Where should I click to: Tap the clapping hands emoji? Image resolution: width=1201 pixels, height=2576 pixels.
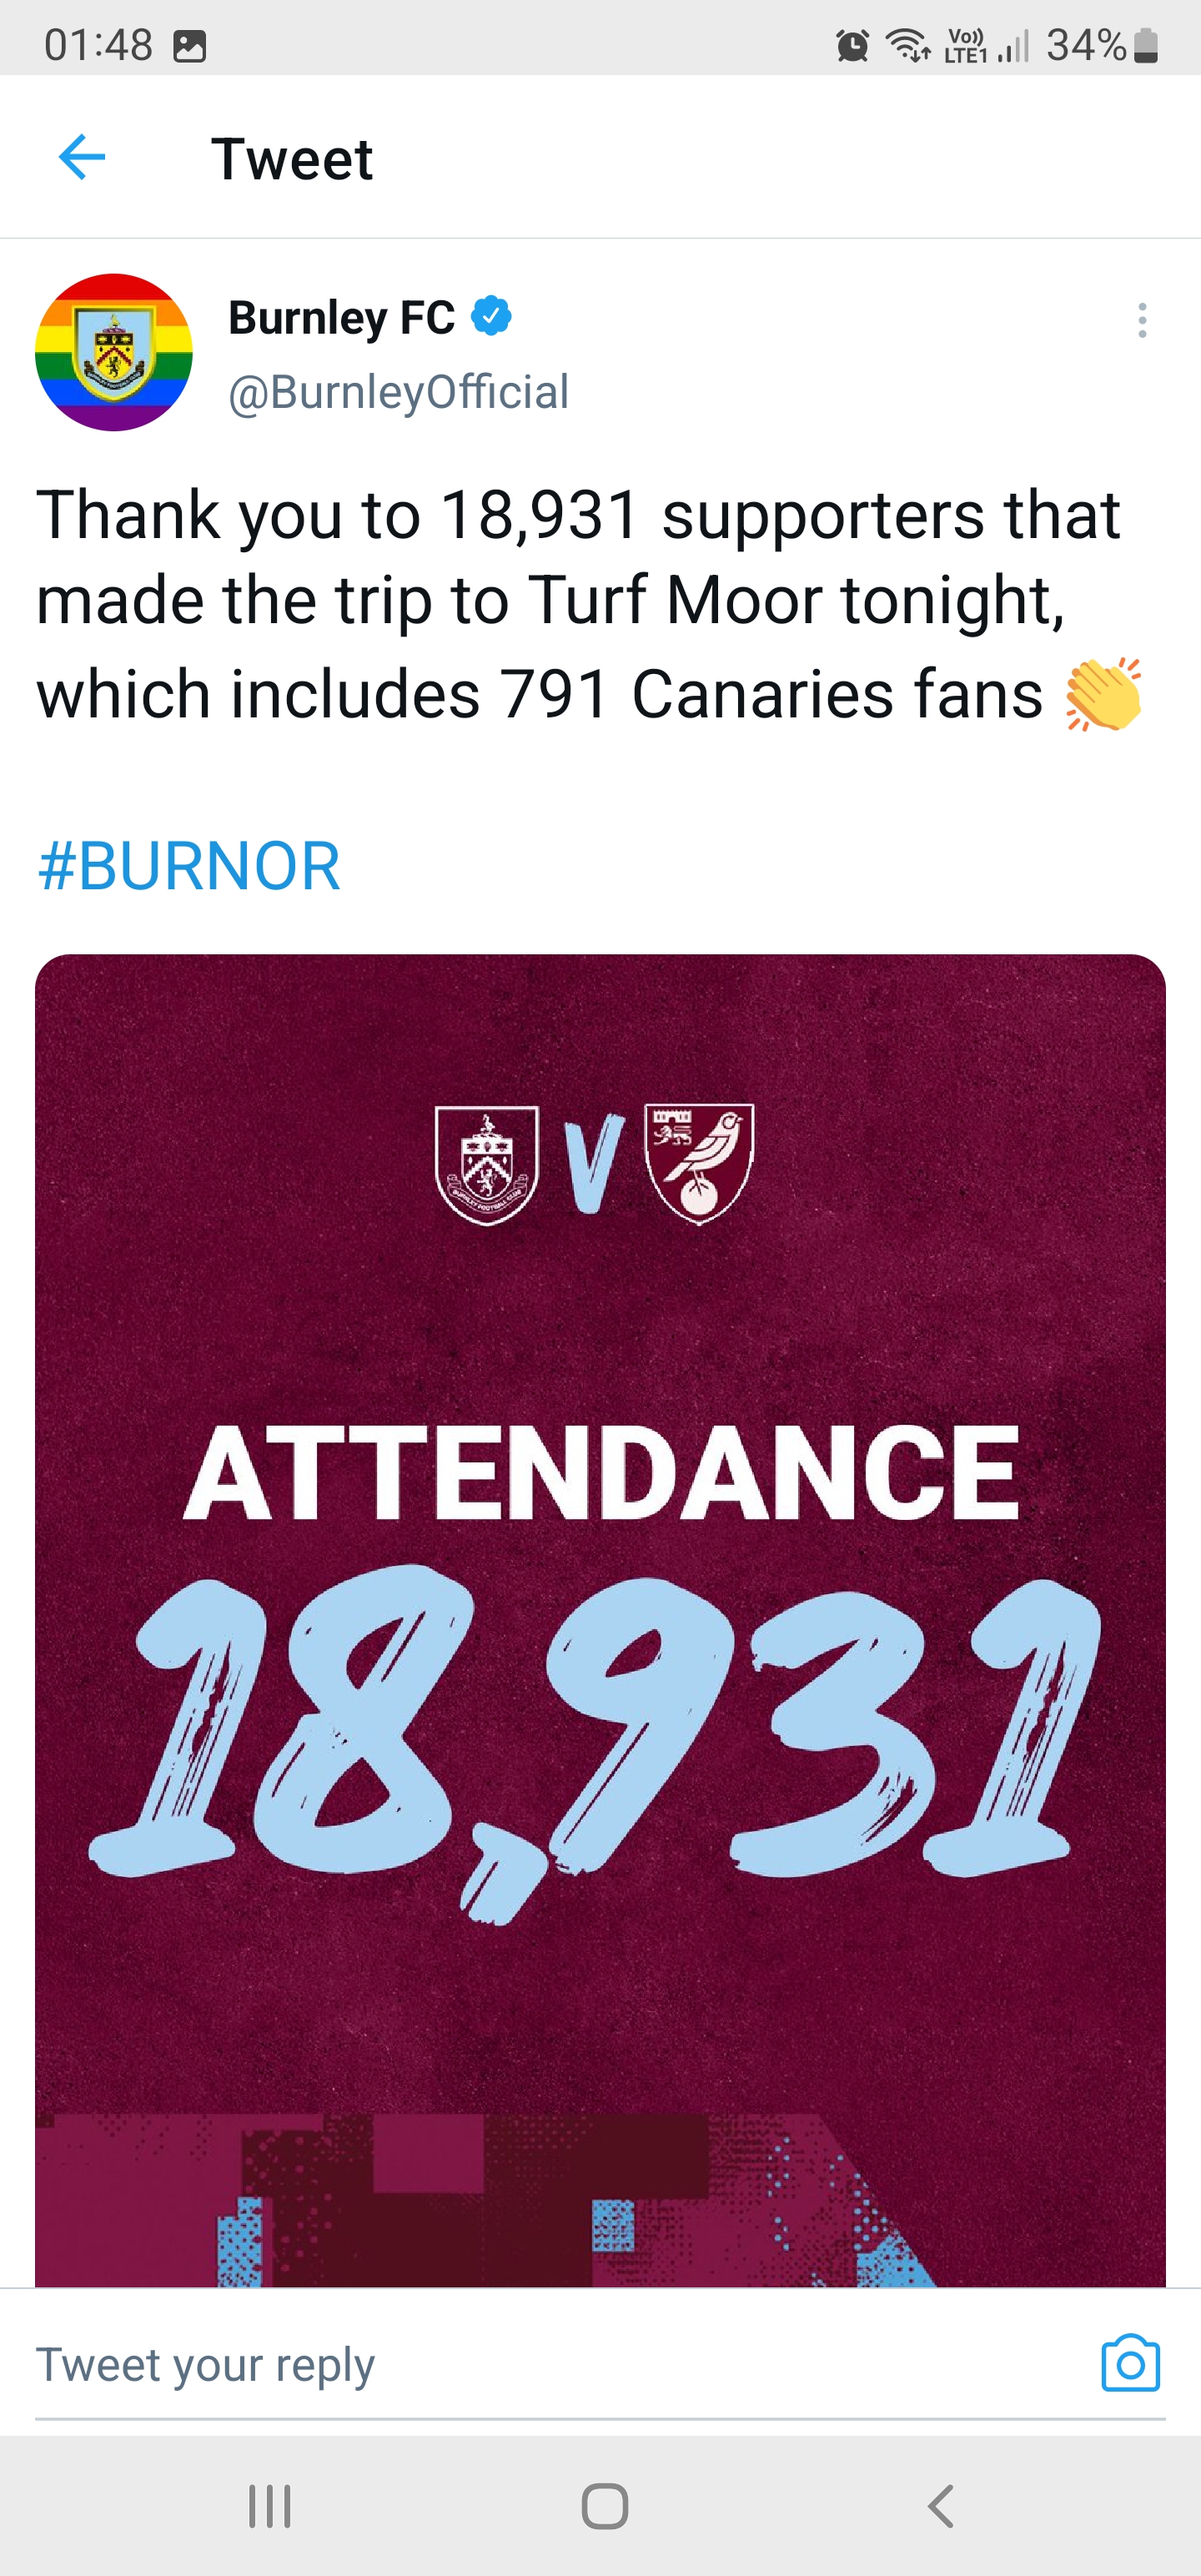pos(1103,694)
